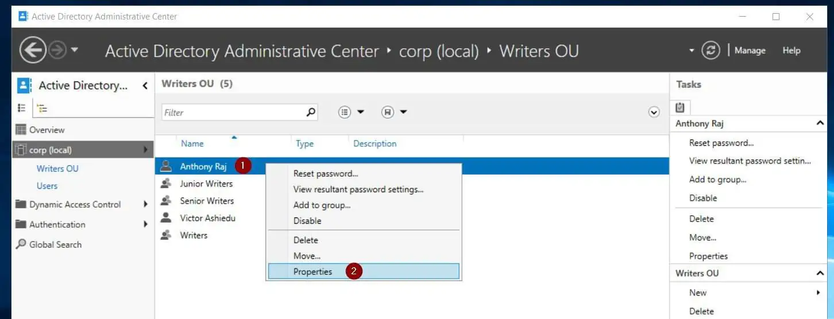
Task: Sort by Type column header
Action: tap(304, 143)
